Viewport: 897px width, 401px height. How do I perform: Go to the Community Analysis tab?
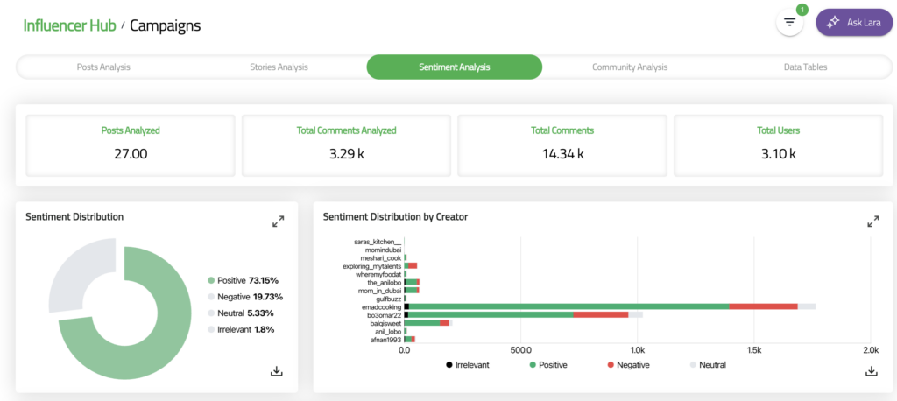coord(629,67)
